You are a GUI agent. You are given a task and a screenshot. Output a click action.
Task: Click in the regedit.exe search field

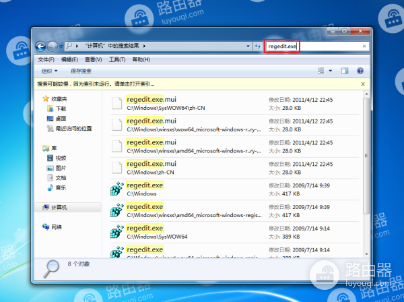282,46
